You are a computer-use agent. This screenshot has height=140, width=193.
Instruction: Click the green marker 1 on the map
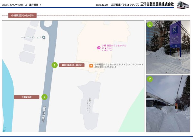(55, 65)
